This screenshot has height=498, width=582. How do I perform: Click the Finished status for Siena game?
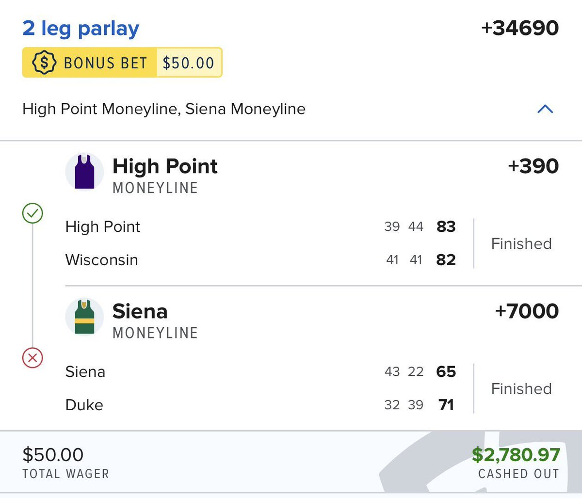521,388
